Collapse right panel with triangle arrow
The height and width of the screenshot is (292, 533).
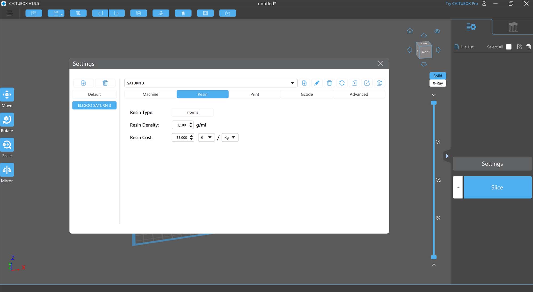[x=447, y=156]
